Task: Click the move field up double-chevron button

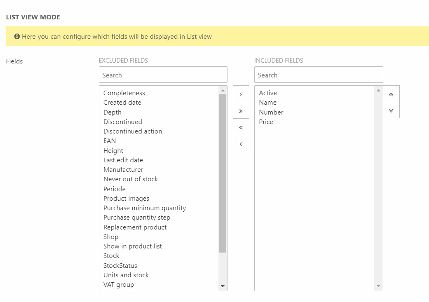Action: [x=391, y=94]
